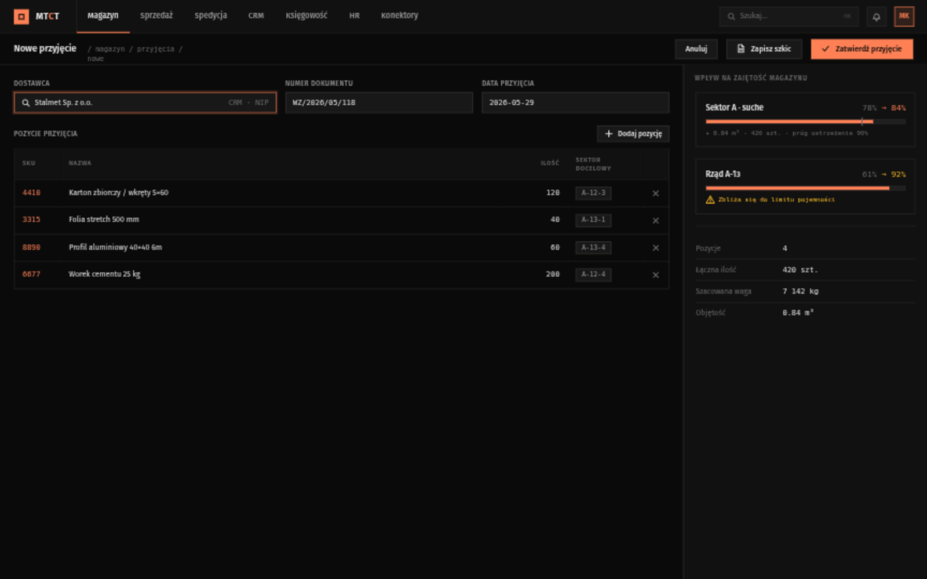Click the NAZWA column header
Viewport: 927px width, 579px height.
80,163
